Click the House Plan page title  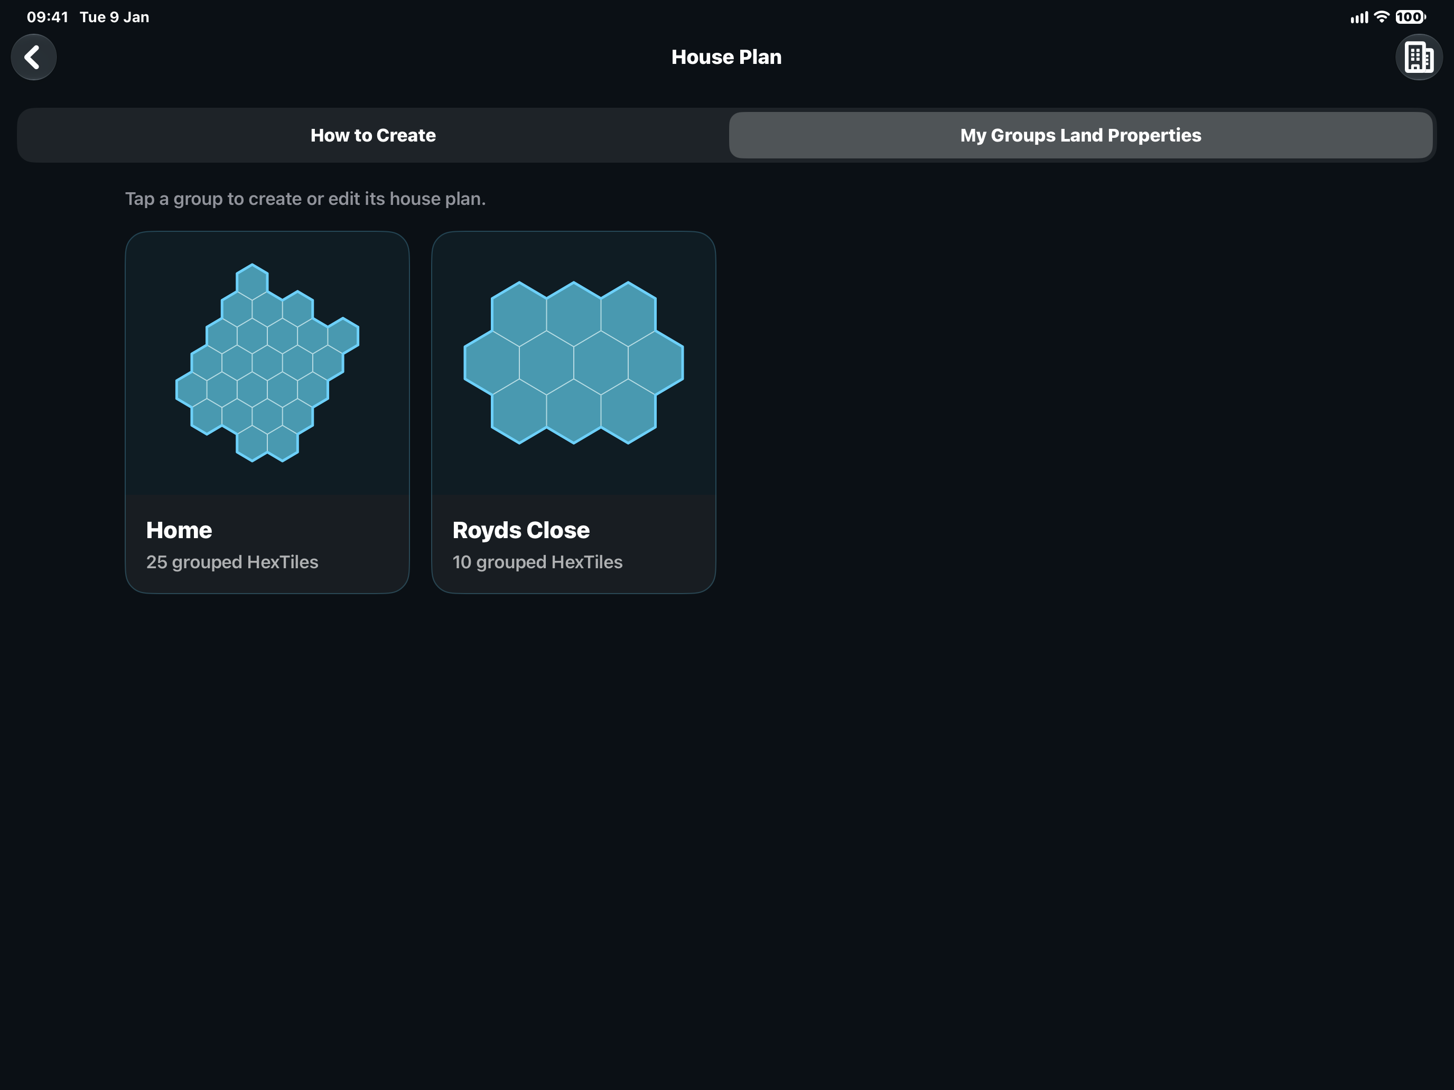(x=726, y=57)
